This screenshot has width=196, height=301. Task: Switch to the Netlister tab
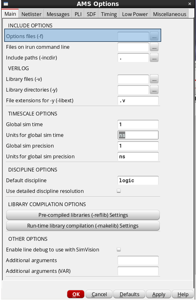[x=31, y=14]
